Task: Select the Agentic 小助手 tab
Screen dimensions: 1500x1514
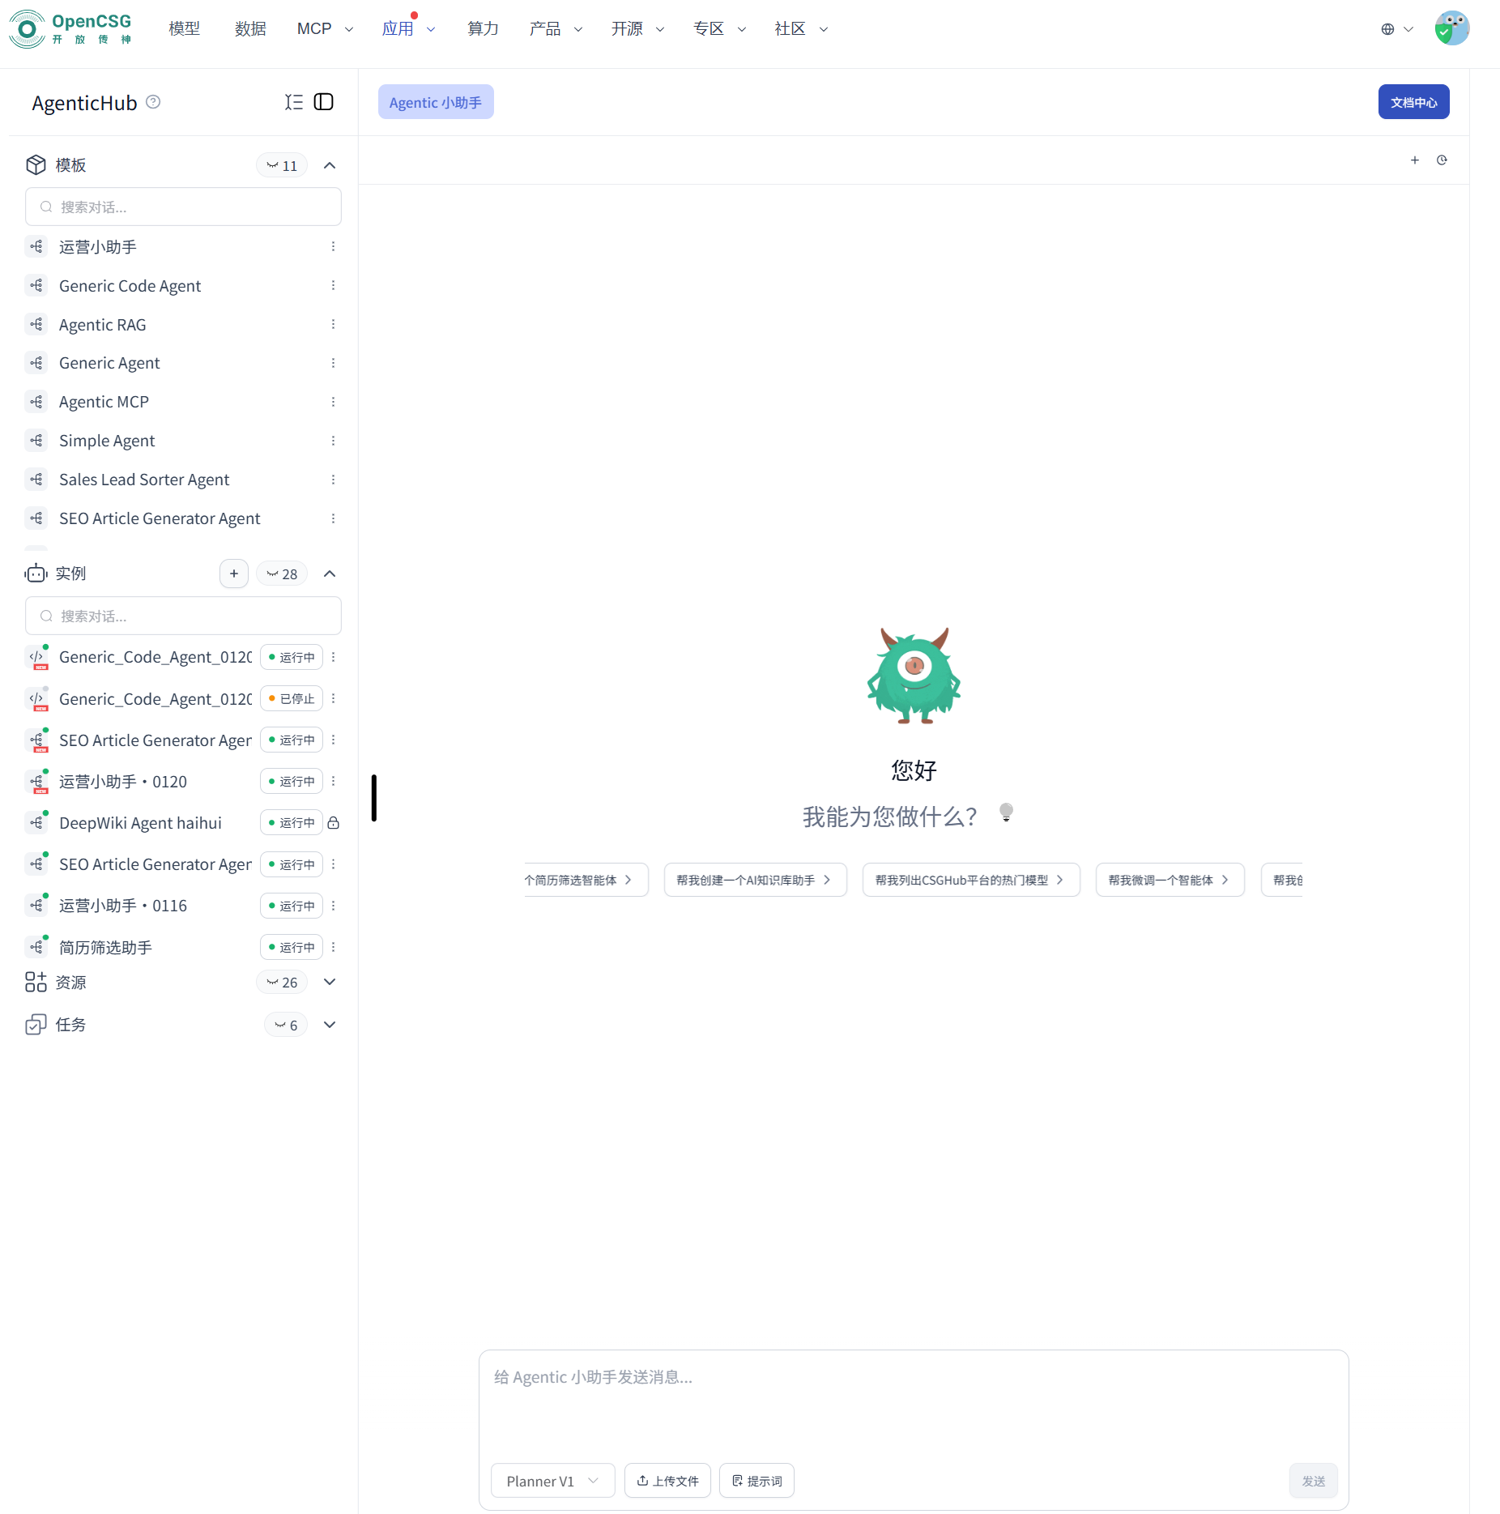Action: pos(435,103)
